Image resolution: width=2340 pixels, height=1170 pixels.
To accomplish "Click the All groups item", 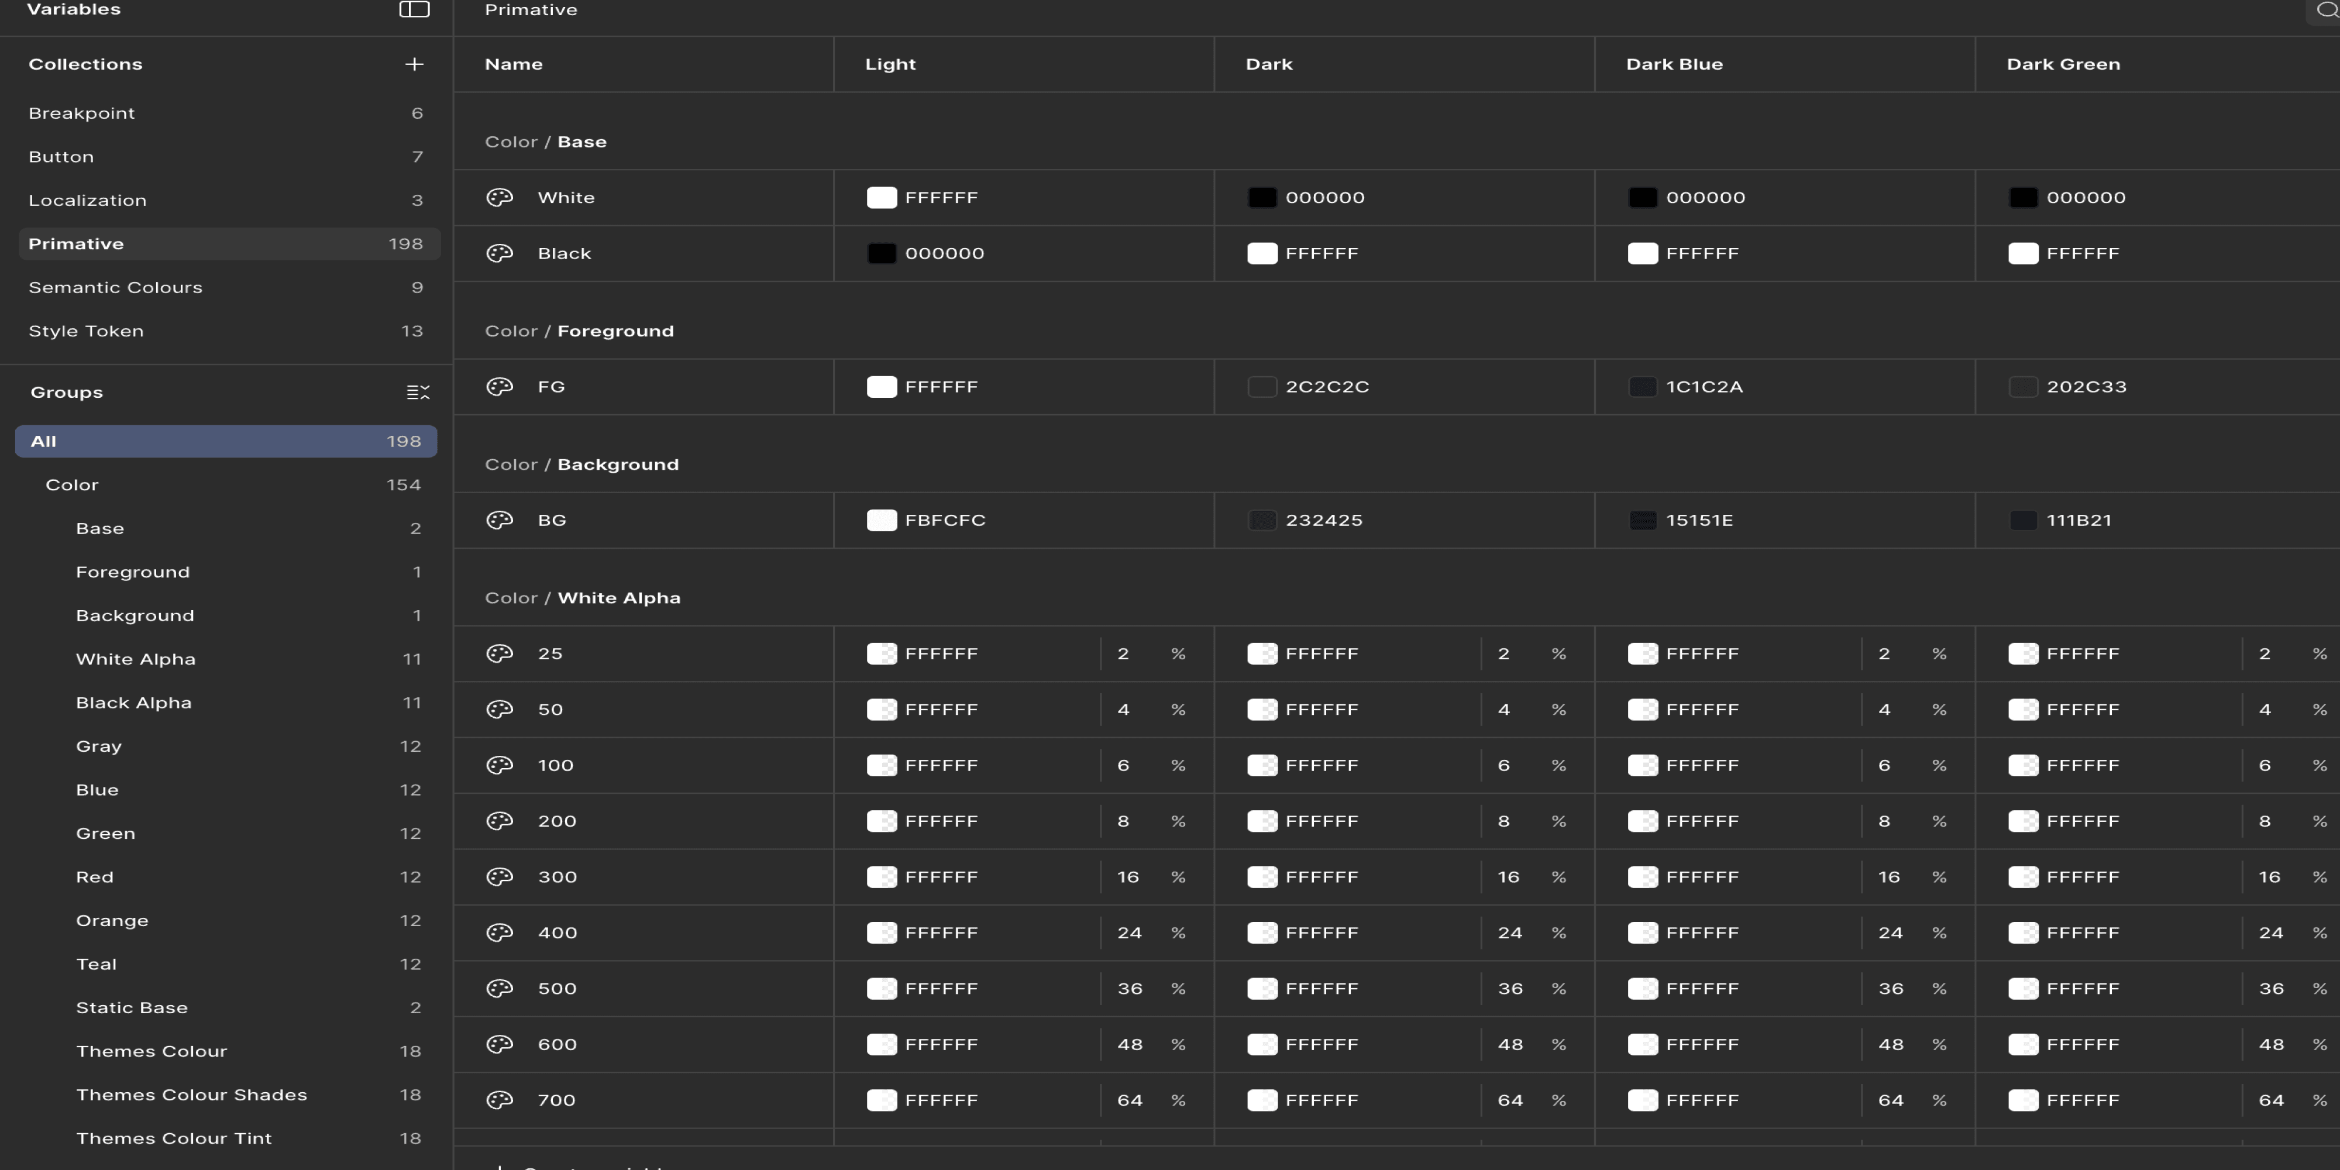I will click(x=225, y=442).
